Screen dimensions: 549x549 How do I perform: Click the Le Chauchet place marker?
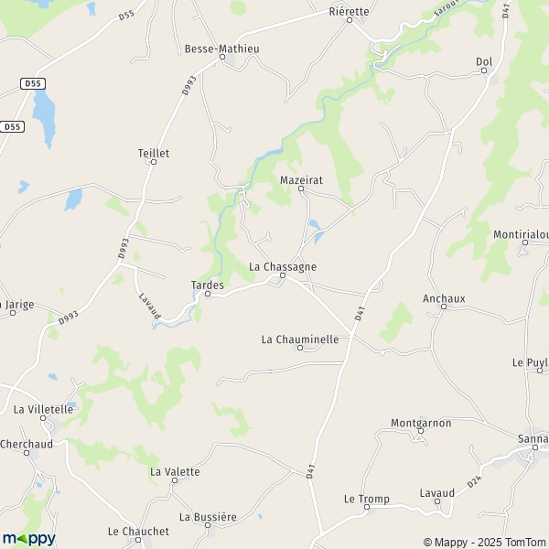point(138,540)
